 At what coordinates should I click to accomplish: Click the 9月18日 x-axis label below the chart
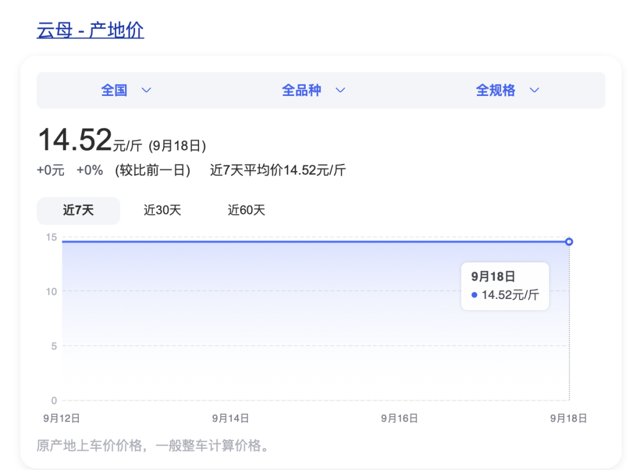[568, 419]
